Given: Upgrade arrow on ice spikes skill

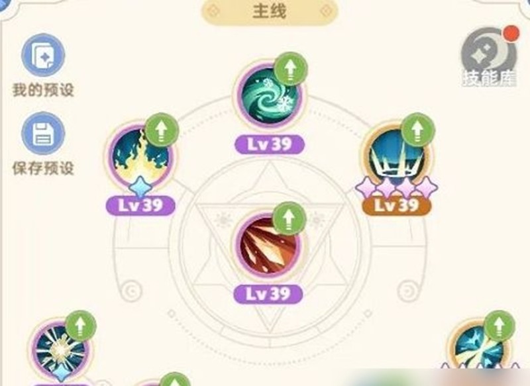Looking at the screenshot, I should coord(418,130).
